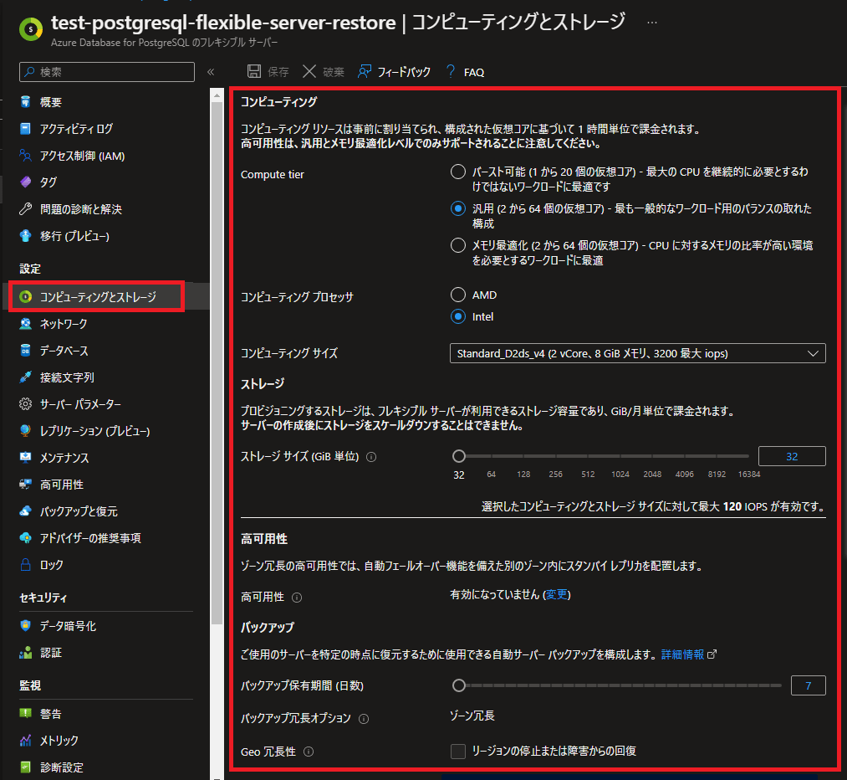847x780 pixels.
Task: Click the バックアップ保有期間 slider handle
Action: tap(458, 685)
